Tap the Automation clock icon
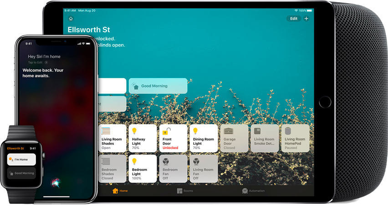The image size is (388, 206). click(245, 191)
